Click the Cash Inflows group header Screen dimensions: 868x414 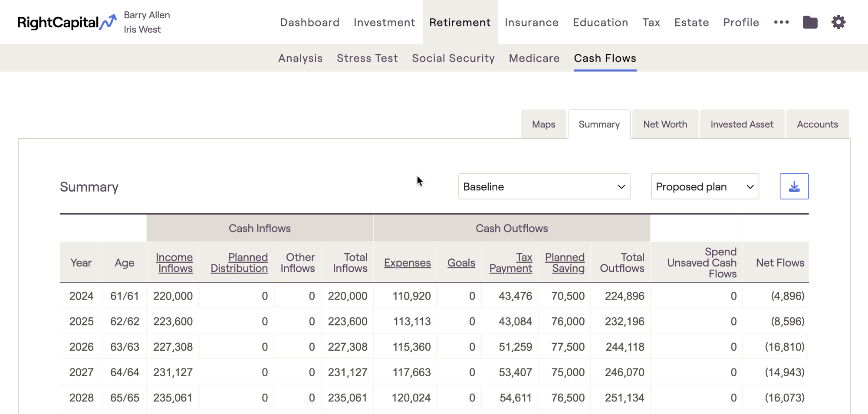point(260,228)
